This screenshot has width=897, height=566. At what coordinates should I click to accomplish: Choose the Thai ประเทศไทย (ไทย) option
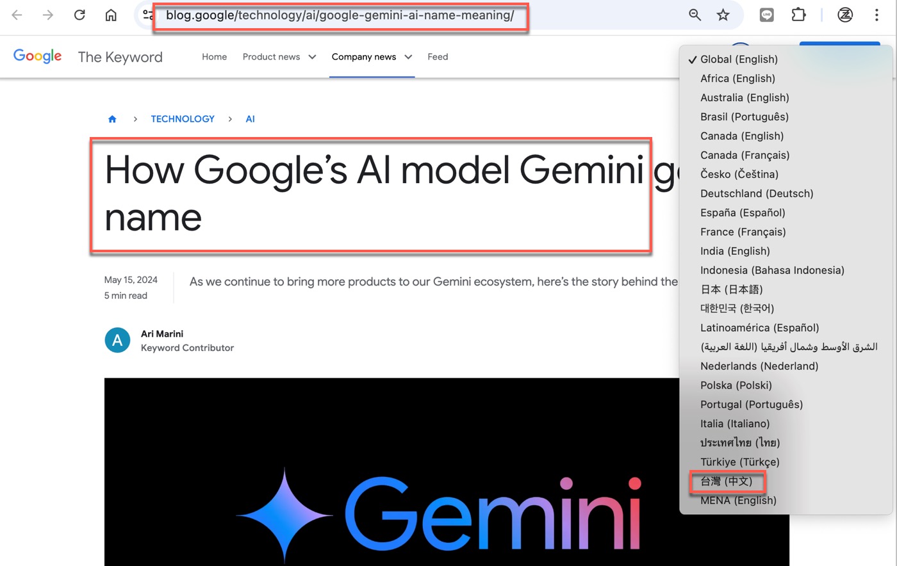click(x=786, y=443)
